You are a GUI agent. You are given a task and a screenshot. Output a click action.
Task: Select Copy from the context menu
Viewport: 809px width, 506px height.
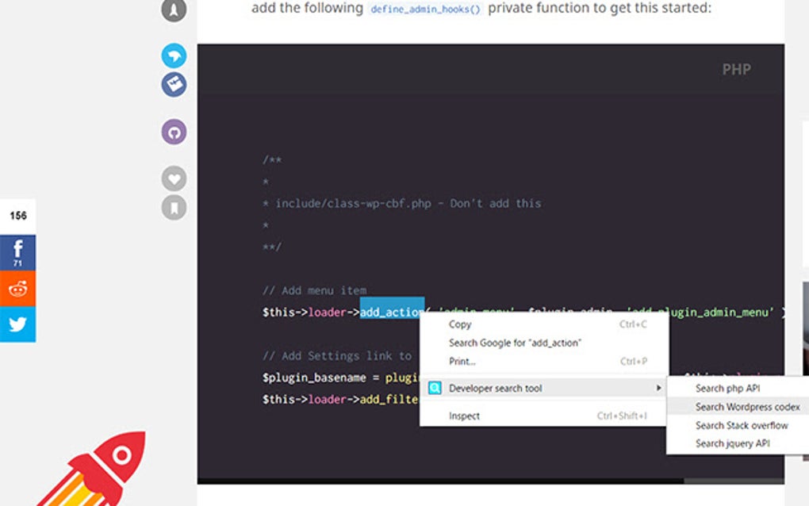(460, 324)
